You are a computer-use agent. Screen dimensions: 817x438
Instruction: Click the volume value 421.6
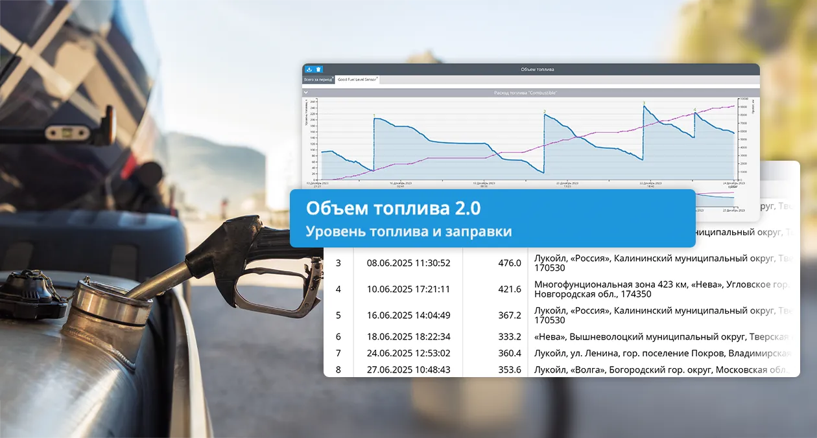tap(510, 289)
